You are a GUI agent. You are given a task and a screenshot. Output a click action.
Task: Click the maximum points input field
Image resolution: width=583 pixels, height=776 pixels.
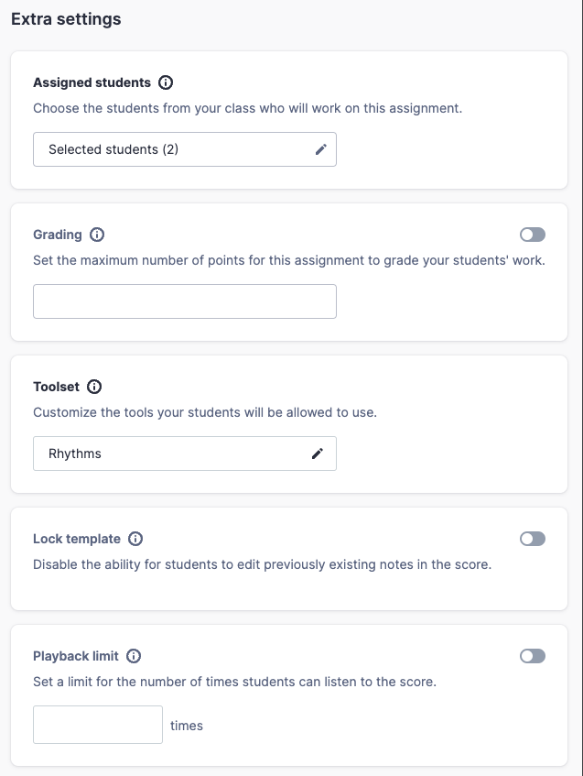(183, 301)
